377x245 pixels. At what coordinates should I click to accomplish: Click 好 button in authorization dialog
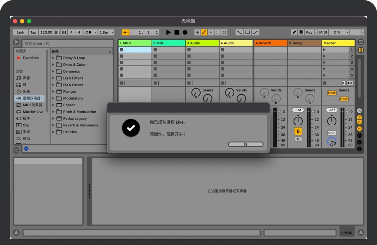tap(246, 144)
